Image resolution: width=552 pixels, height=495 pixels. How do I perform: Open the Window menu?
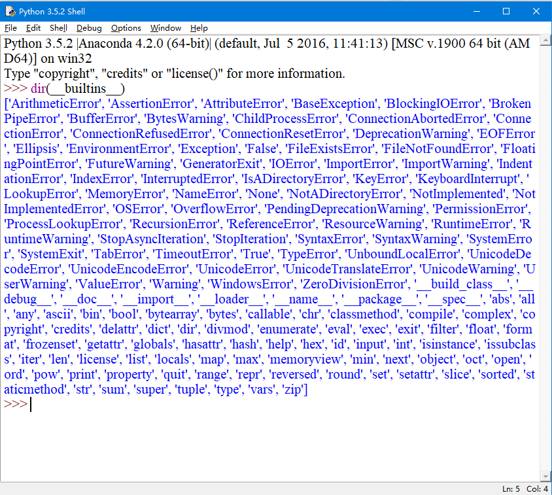pos(165,28)
